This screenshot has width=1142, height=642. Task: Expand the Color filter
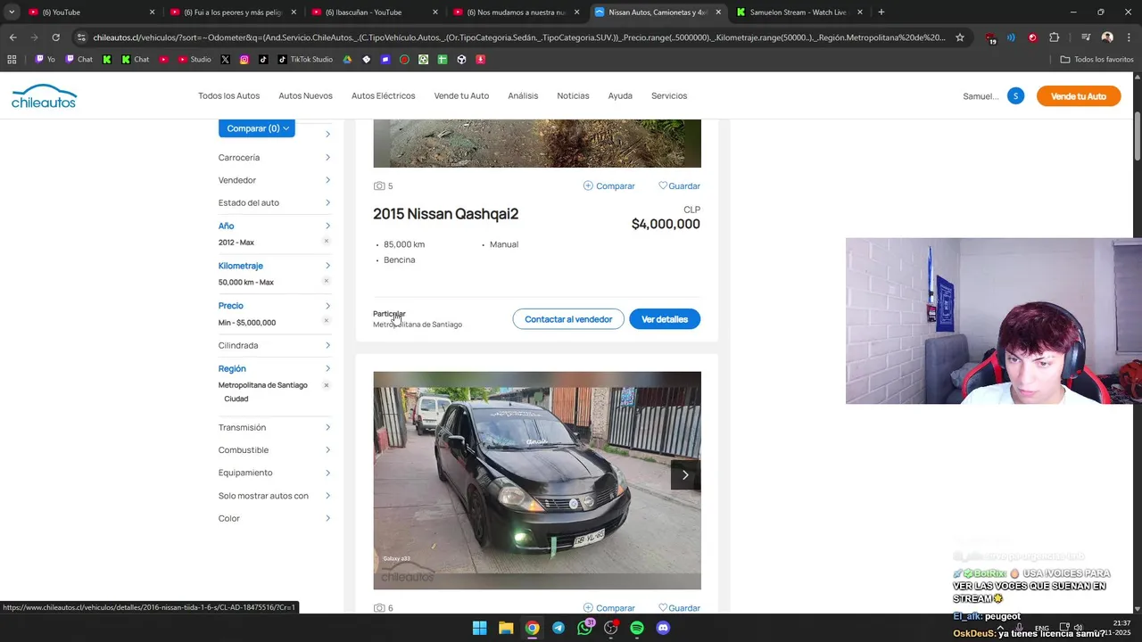(x=275, y=519)
